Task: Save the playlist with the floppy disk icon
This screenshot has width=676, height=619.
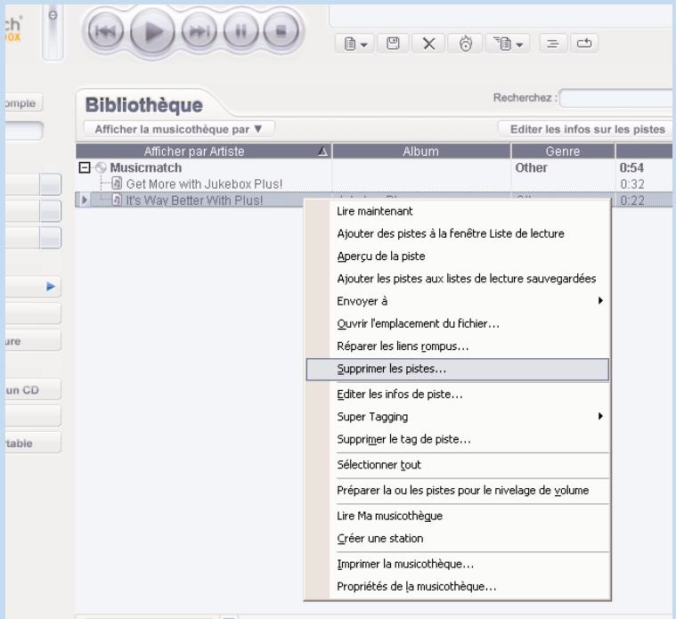Action: [x=393, y=44]
